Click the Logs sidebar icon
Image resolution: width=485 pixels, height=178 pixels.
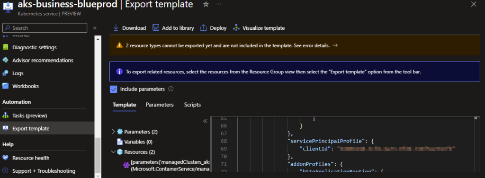(x=6, y=73)
